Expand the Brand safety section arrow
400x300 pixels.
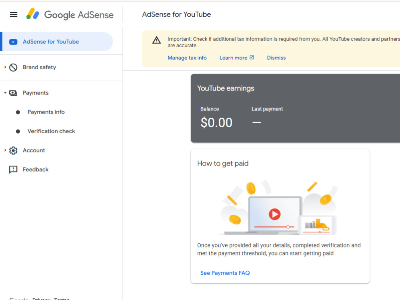[x=5, y=67]
